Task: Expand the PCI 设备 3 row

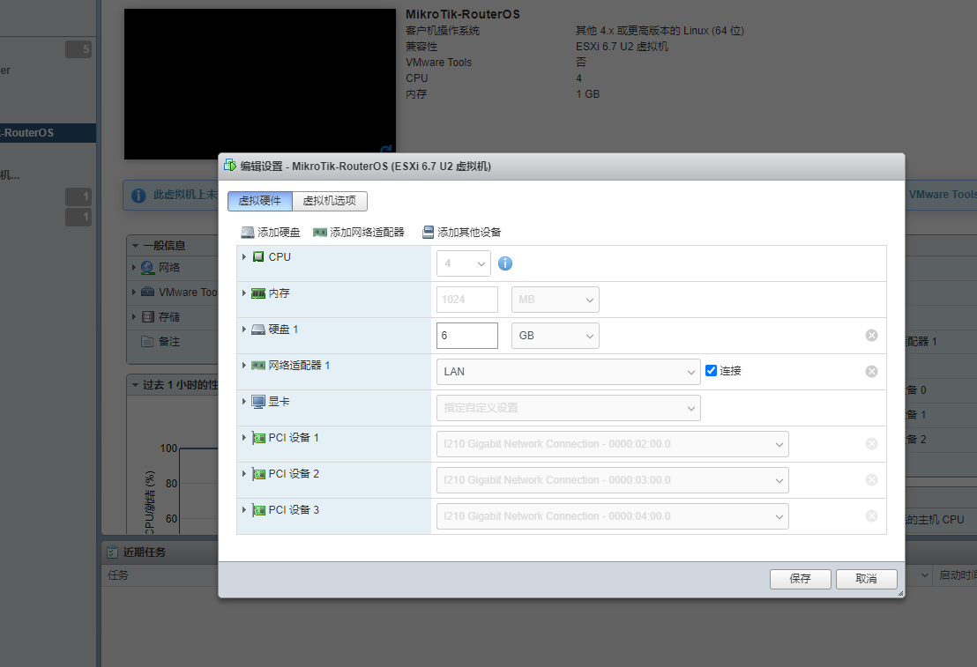Action: [x=243, y=509]
